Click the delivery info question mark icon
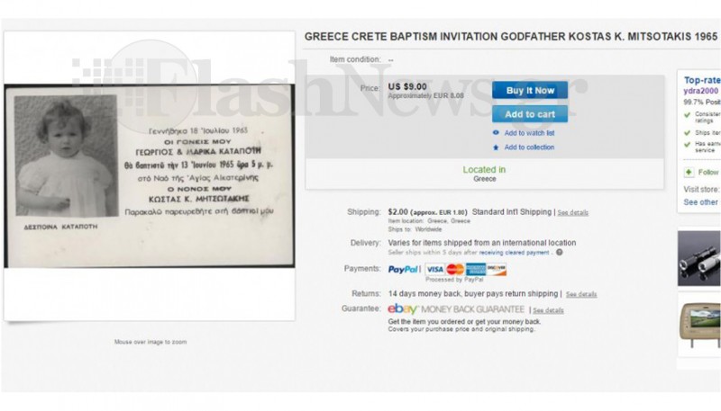This screenshot has width=721, height=411. (x=559, y=253)
